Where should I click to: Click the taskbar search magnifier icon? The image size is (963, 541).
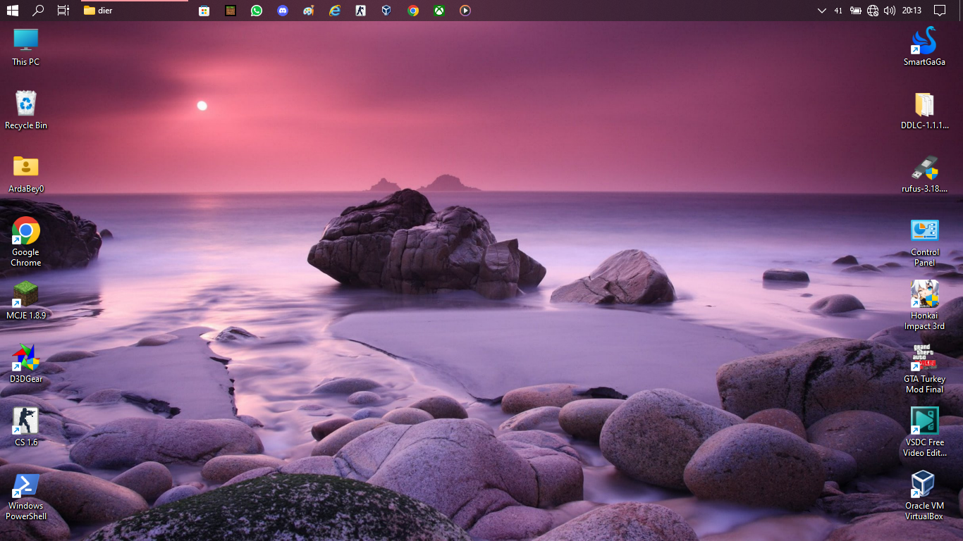point(38,11)
